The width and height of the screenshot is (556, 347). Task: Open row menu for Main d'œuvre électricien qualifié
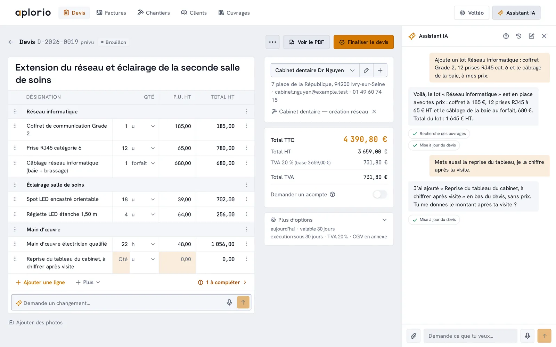pyautogui.click(x=247, y=244)
